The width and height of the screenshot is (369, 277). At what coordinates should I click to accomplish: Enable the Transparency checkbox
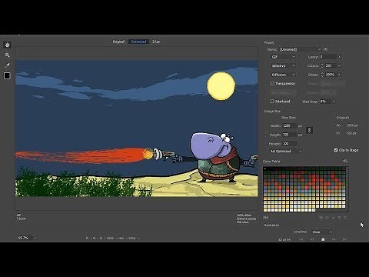[272, 84]
